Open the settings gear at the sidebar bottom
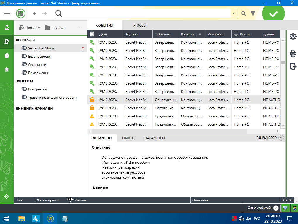 click(7, 196)
